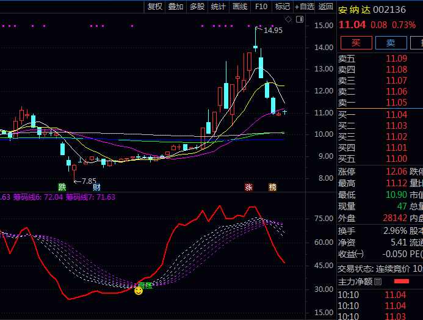
Task: Click the 返回 back button
Action: pyautogui.click(x=326, y=7)
